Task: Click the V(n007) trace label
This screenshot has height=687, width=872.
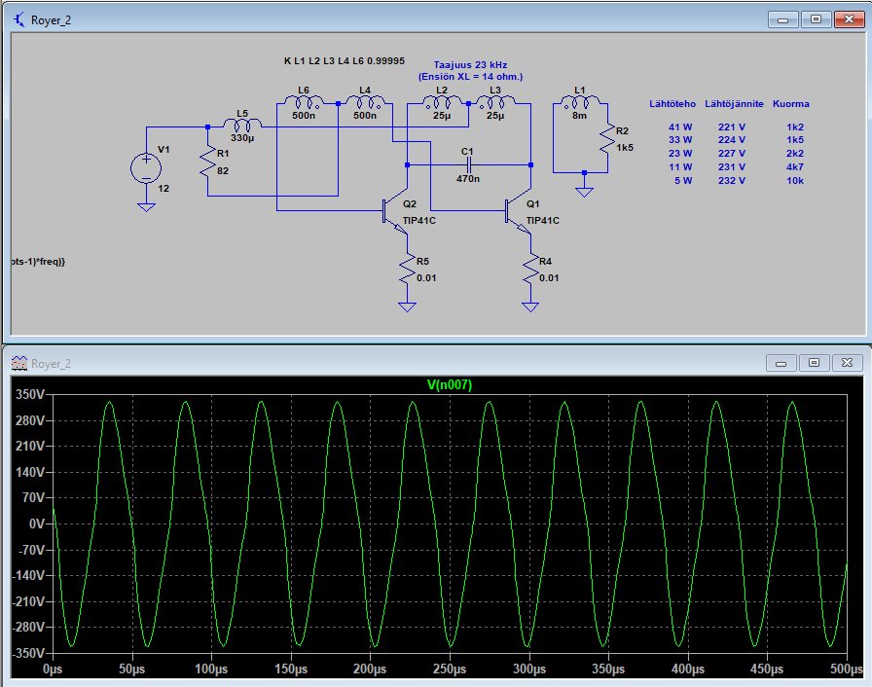Action: [x=448, y=385]
